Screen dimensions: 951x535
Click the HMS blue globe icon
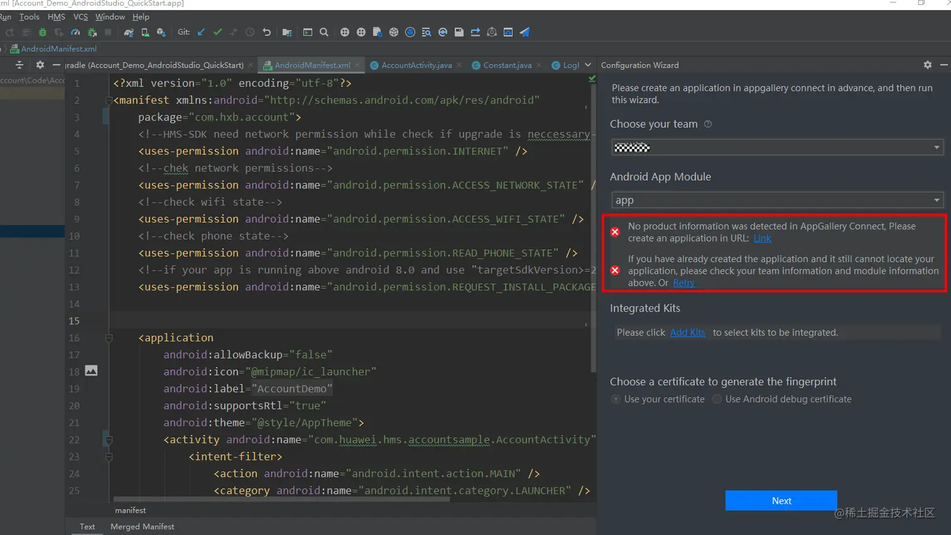pos(410,32)
